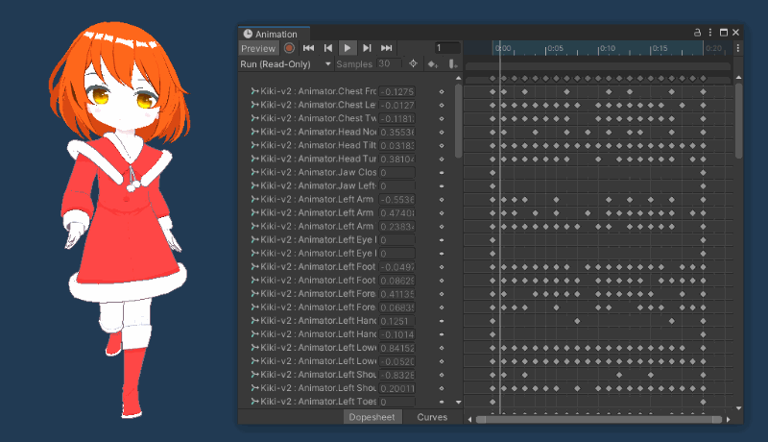Click the 0:05 mark on the timeline ruler
The image size is (768, 442).
(555, 48)
